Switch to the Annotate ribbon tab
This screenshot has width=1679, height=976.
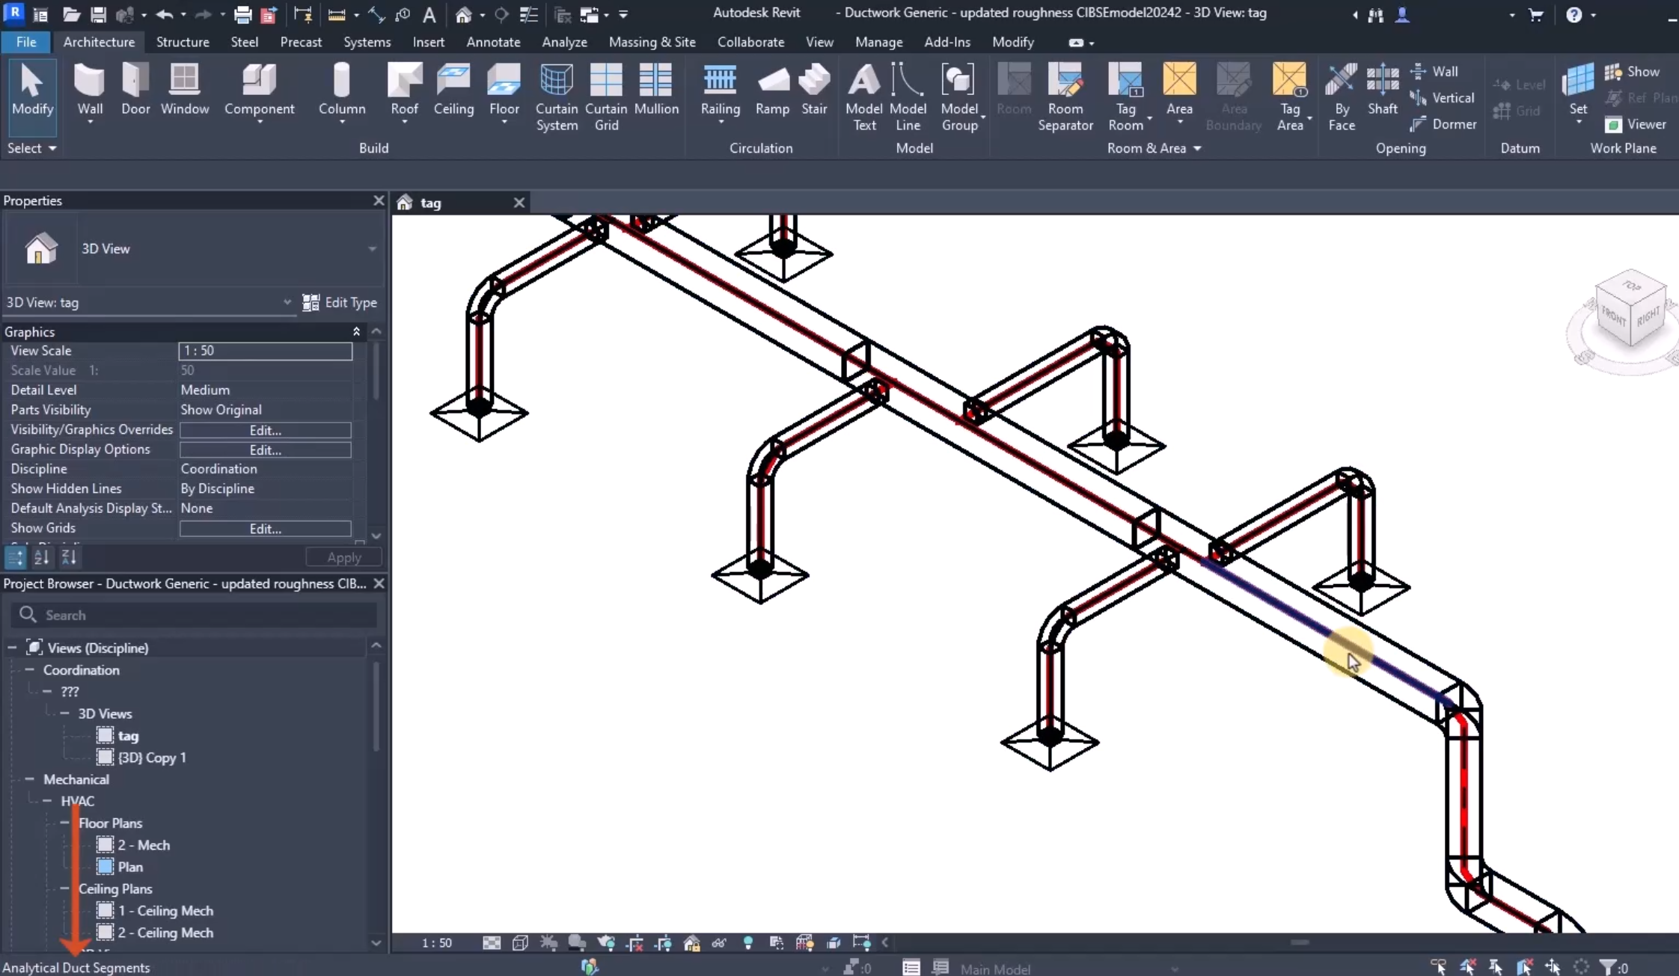[x=492, y=42]
